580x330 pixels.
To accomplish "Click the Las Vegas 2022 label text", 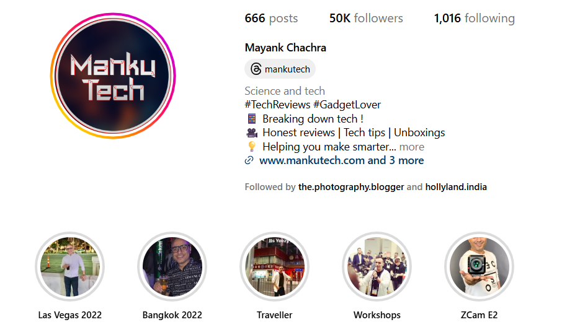I will point(70,315).
